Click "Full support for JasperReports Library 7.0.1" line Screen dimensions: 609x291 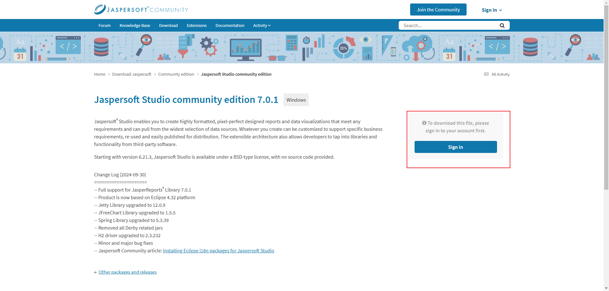(x=142, y=190)
